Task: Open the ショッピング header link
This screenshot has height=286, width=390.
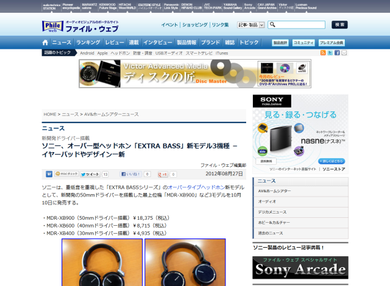Action: tap(195, 25)
